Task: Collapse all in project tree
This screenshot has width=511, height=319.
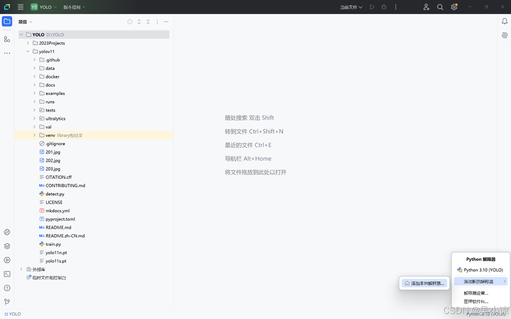Action: pyautogui.click(x=148, y=22)
